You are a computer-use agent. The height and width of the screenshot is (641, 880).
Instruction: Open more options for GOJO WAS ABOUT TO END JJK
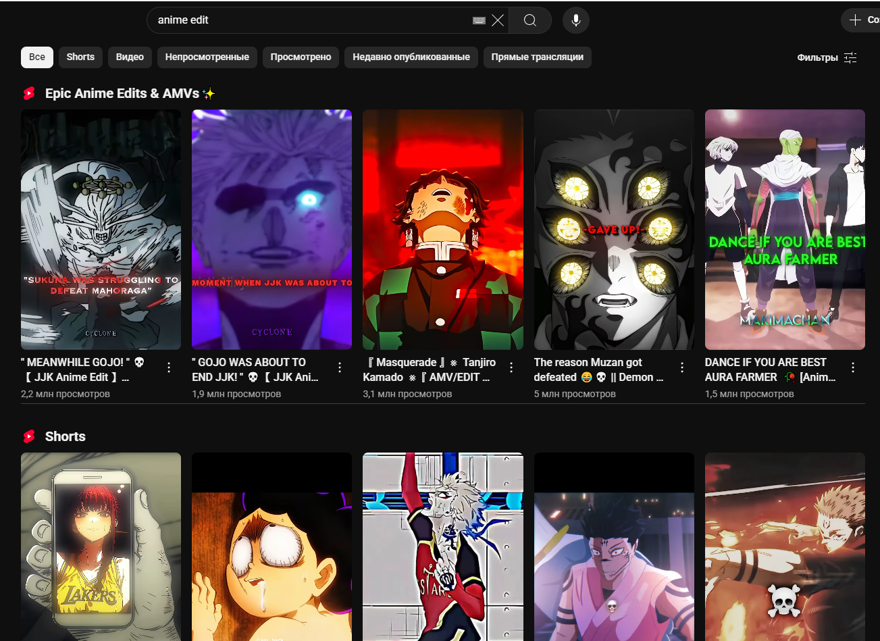(x=340, y=367)
